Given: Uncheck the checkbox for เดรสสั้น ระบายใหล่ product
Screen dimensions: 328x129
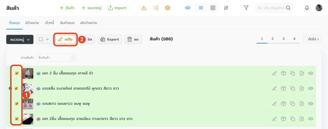Looking at the screenshot, I should [x=17, y=89].
